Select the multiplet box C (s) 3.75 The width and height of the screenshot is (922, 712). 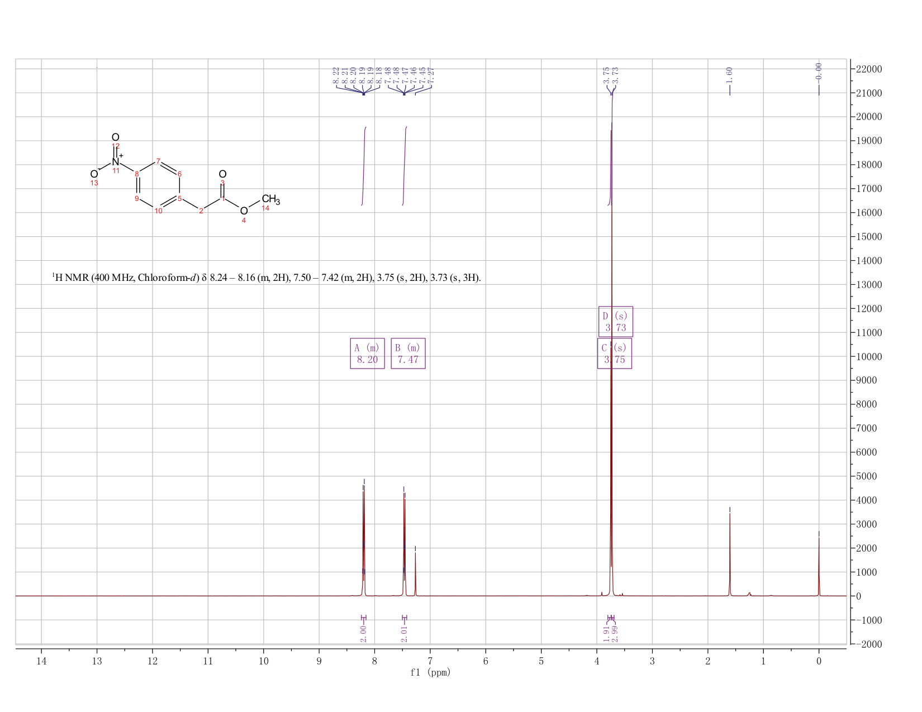(x=615, y=353)
